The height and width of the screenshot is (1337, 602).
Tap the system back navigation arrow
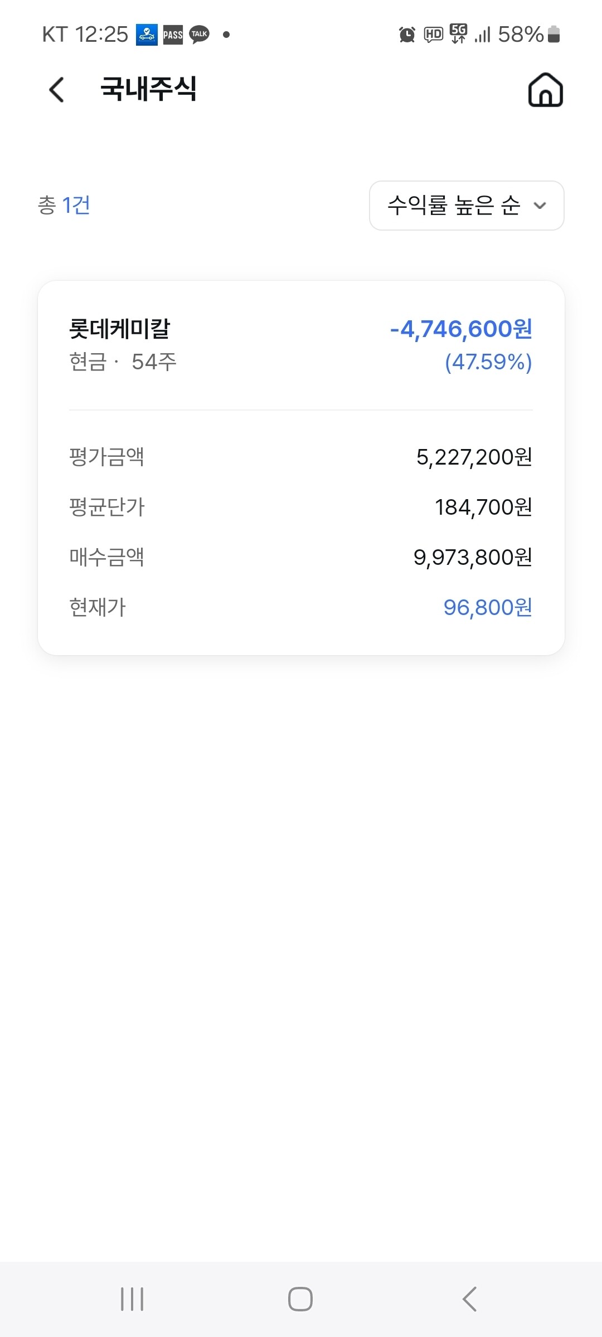469,1299
